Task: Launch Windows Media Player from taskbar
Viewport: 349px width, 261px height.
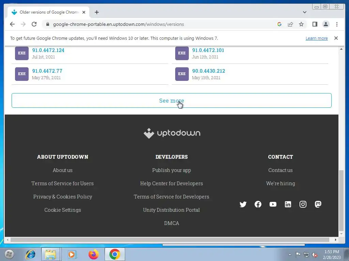Action: pos(72,254)
